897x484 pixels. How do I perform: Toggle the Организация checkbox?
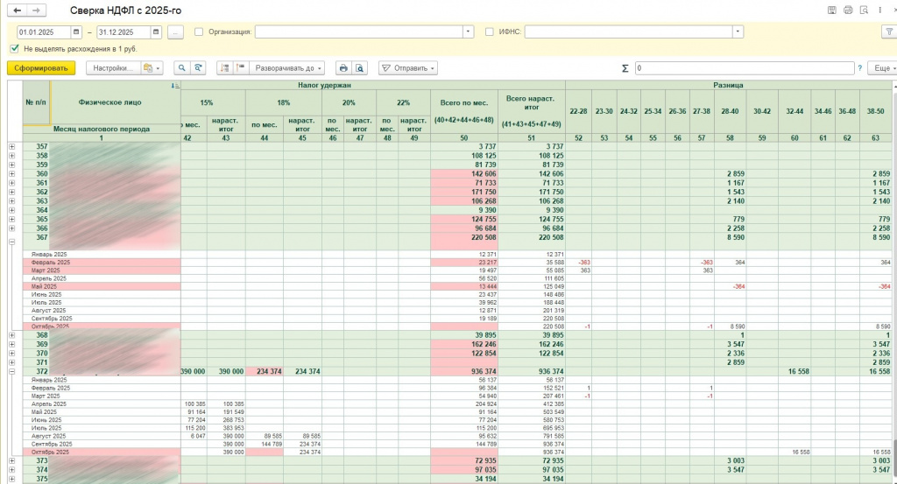[199, 32]
